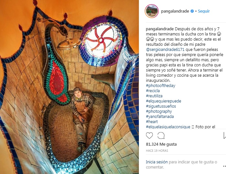Open the #photography hashtag
This screenshot has height=174, width=226.
[159, 111]
